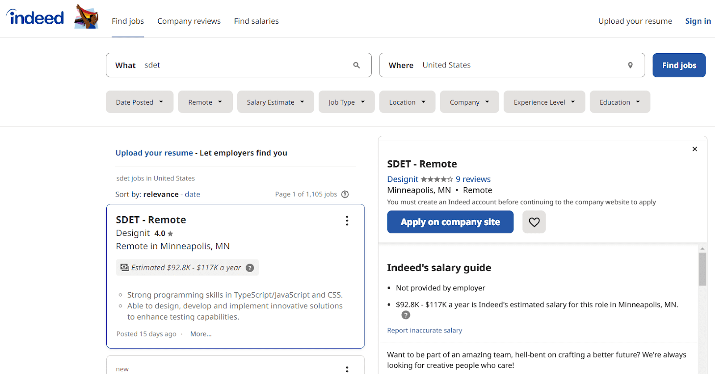Open the Designit company link in details panel

403,179
